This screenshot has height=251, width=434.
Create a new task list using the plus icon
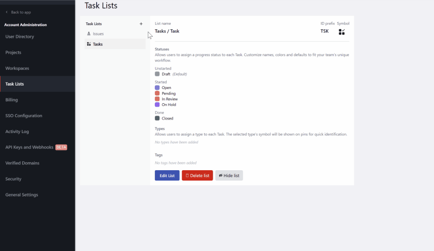[x=141, y=24]
